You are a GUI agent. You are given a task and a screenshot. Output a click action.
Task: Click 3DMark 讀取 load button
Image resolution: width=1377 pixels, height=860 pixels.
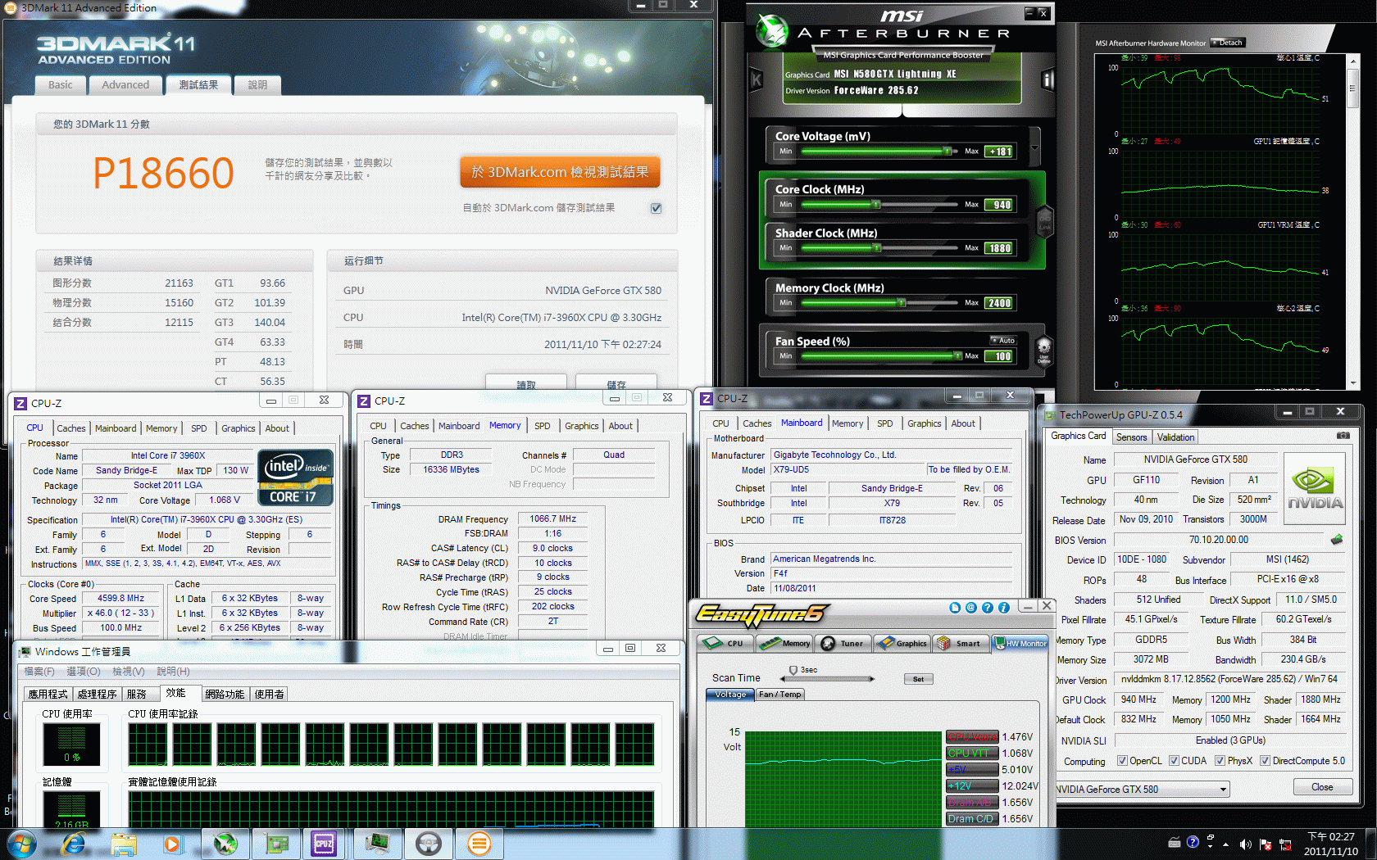[x=526, y=383]
